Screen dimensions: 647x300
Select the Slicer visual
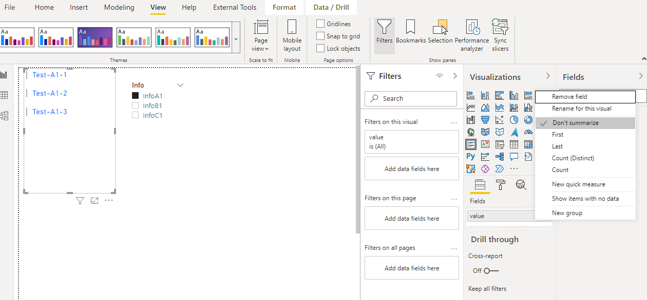point(500,144)
